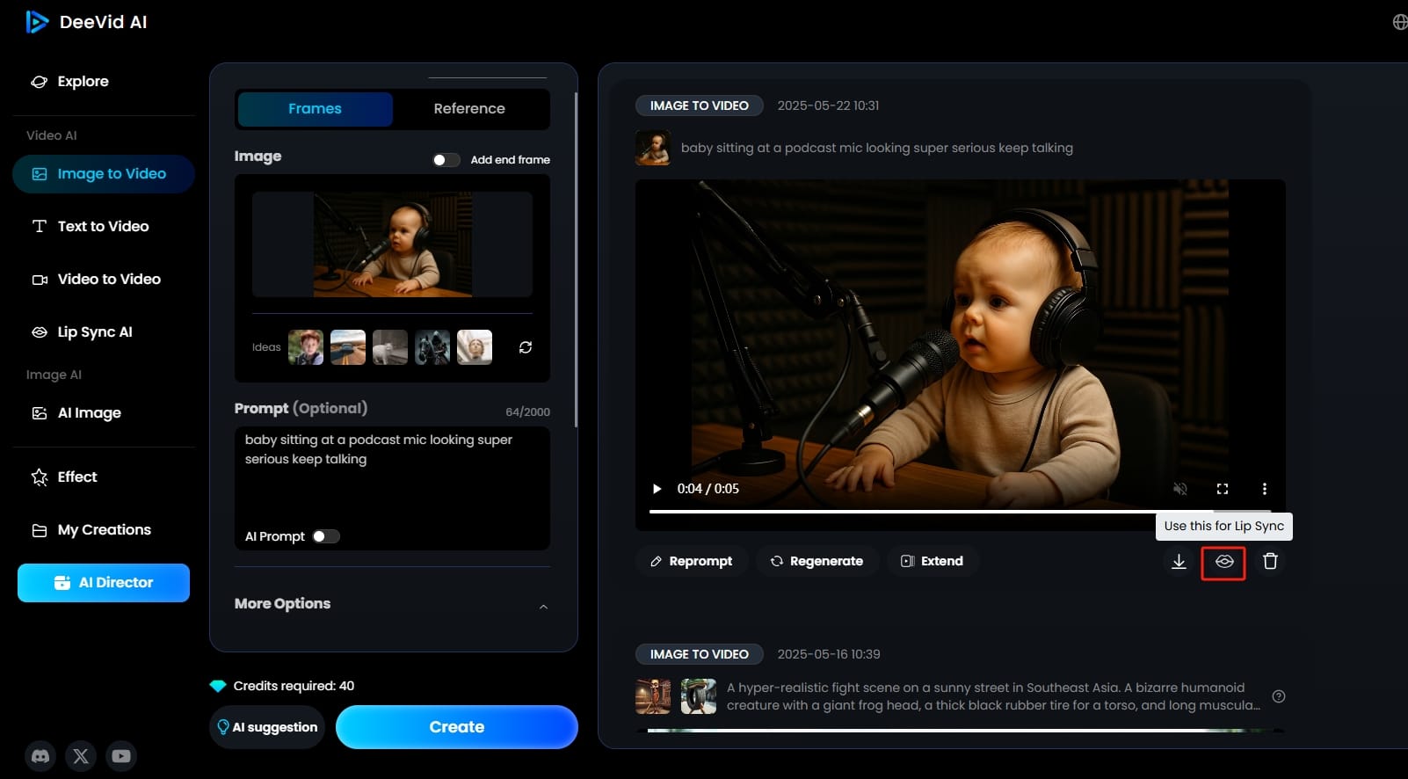Screen dimensions: 1408x779
Task: Open the language globe icon
Action: (x=1400, y=22)
